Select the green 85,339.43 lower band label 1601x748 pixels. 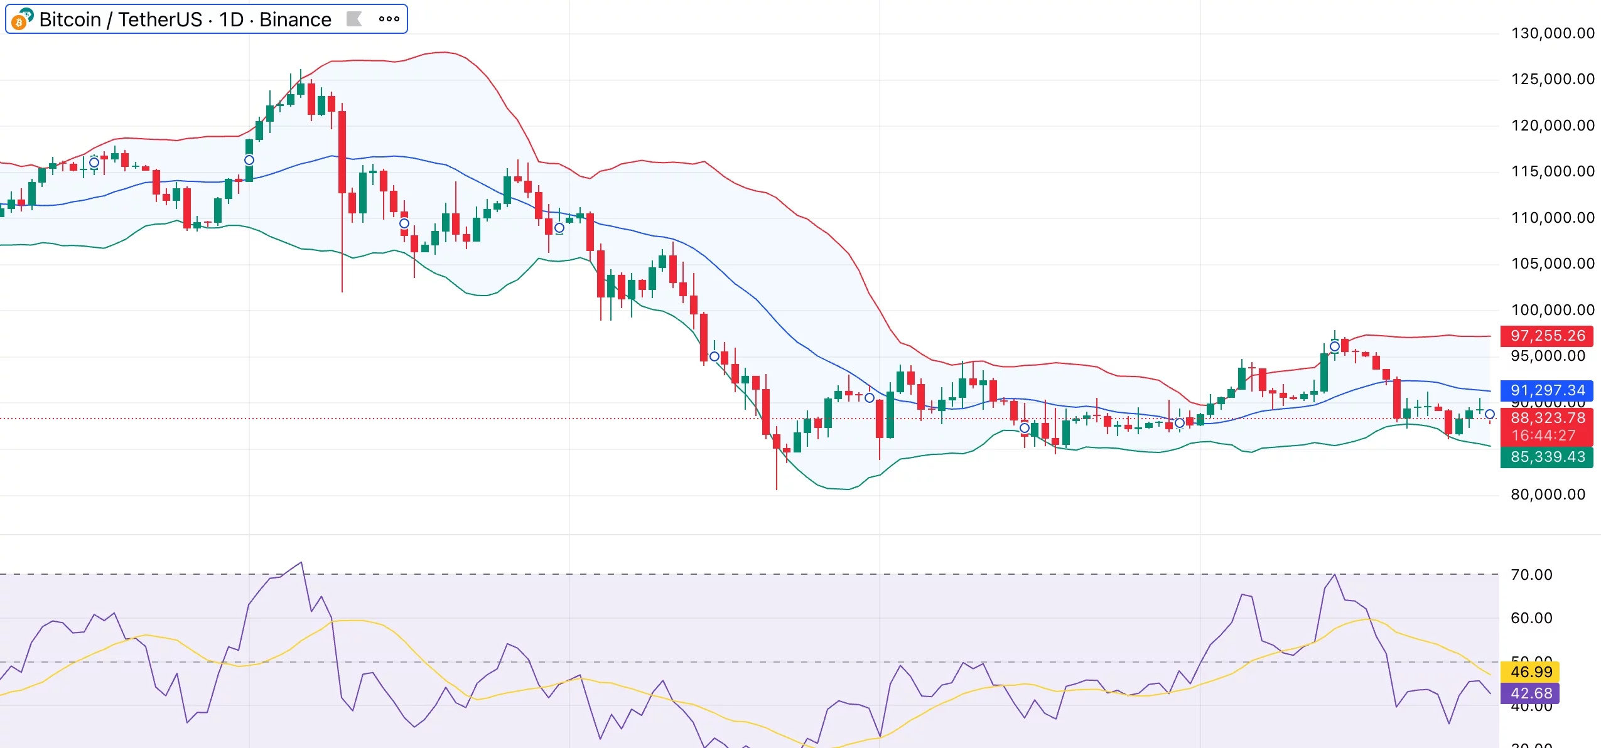(1547, 457)
